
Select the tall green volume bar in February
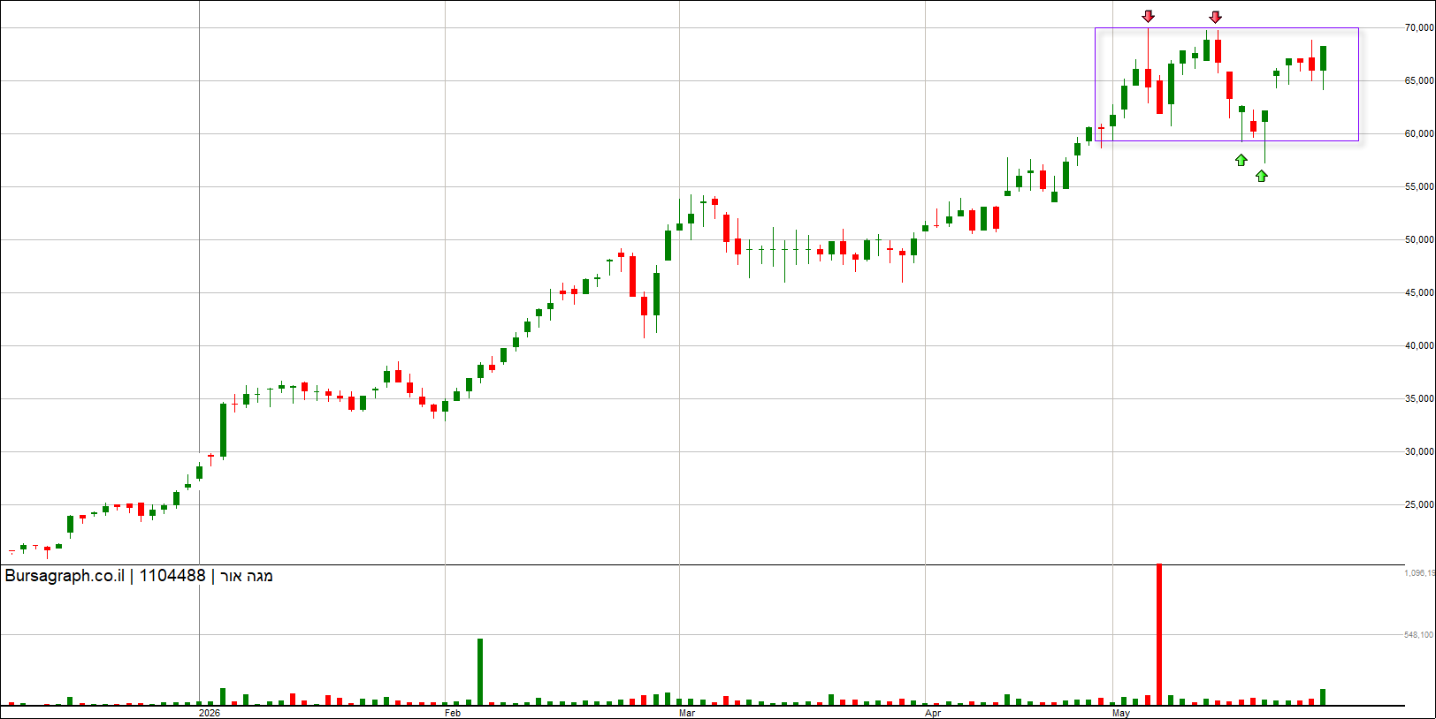tap(480, 671)
